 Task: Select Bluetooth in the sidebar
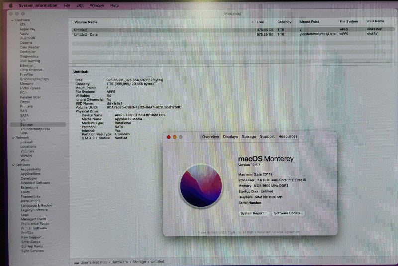coord(27,38)
